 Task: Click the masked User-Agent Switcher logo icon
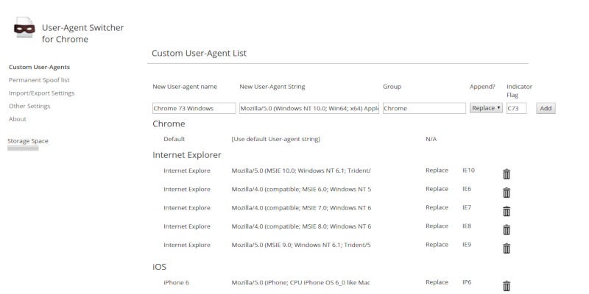pyautogui.click(x=24, y=27)
